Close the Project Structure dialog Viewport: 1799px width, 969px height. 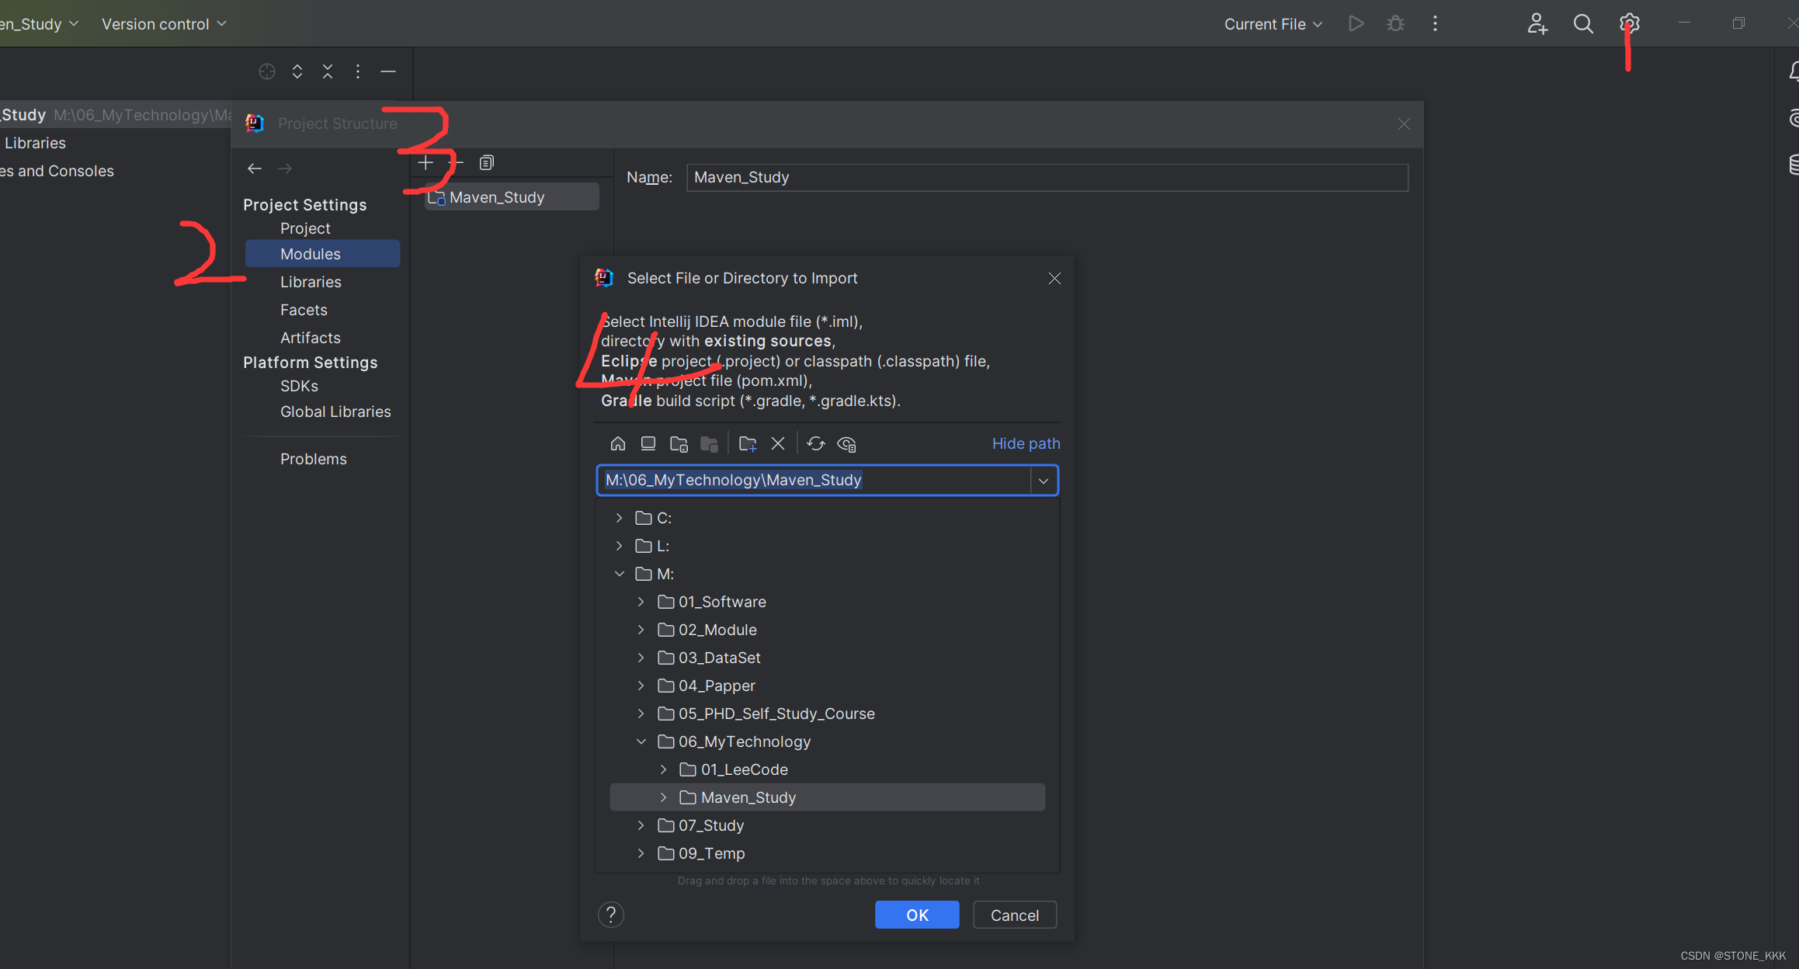tap(1404, 124)
